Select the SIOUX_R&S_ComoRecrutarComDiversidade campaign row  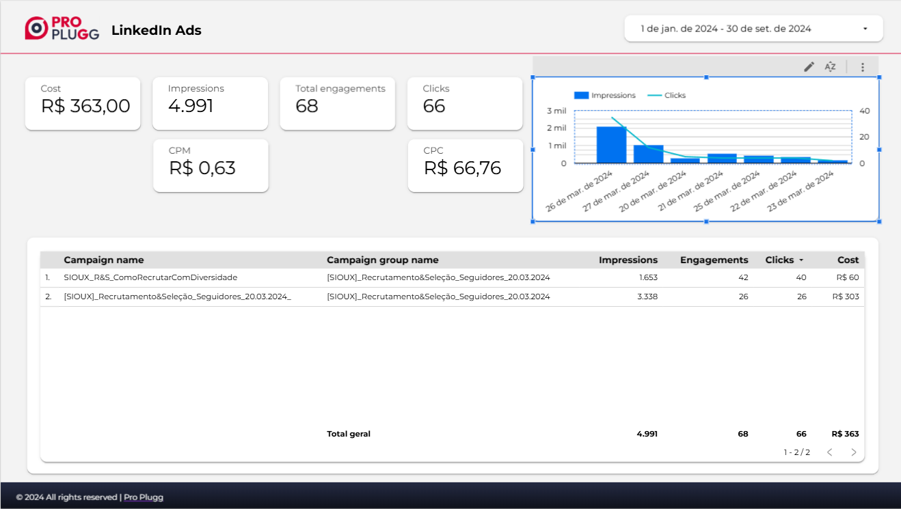[x=453, y=277]
